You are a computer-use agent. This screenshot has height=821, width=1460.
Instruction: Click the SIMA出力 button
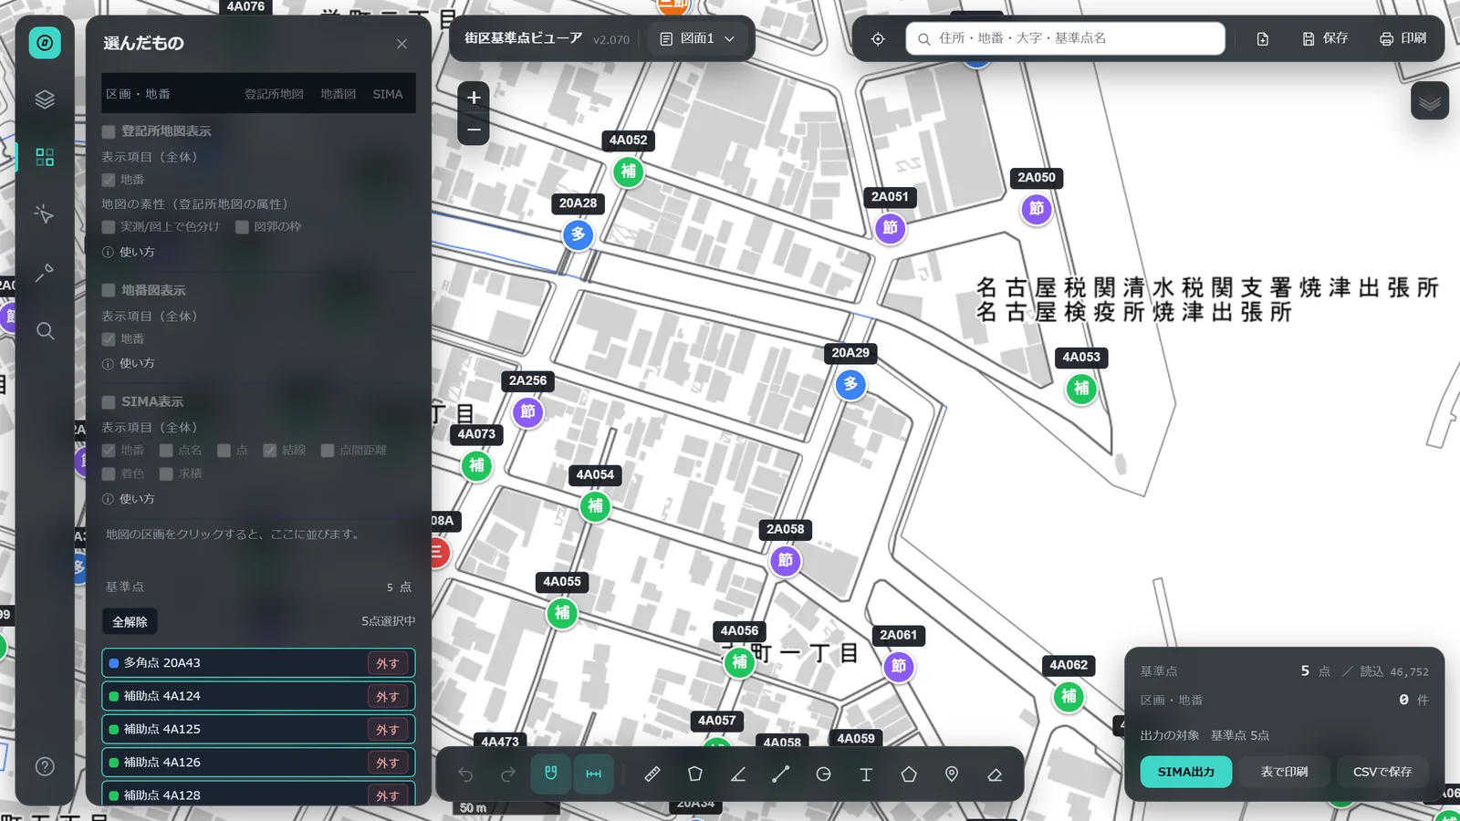coord(1186,772)
